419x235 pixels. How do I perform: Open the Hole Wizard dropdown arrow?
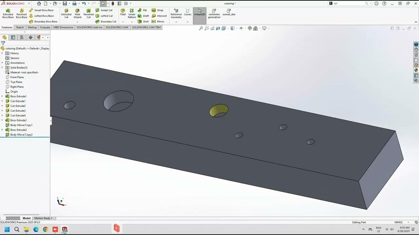77,22
